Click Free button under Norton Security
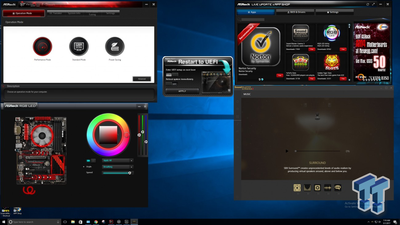Screen dimensions: 400x225 point(279,75)
